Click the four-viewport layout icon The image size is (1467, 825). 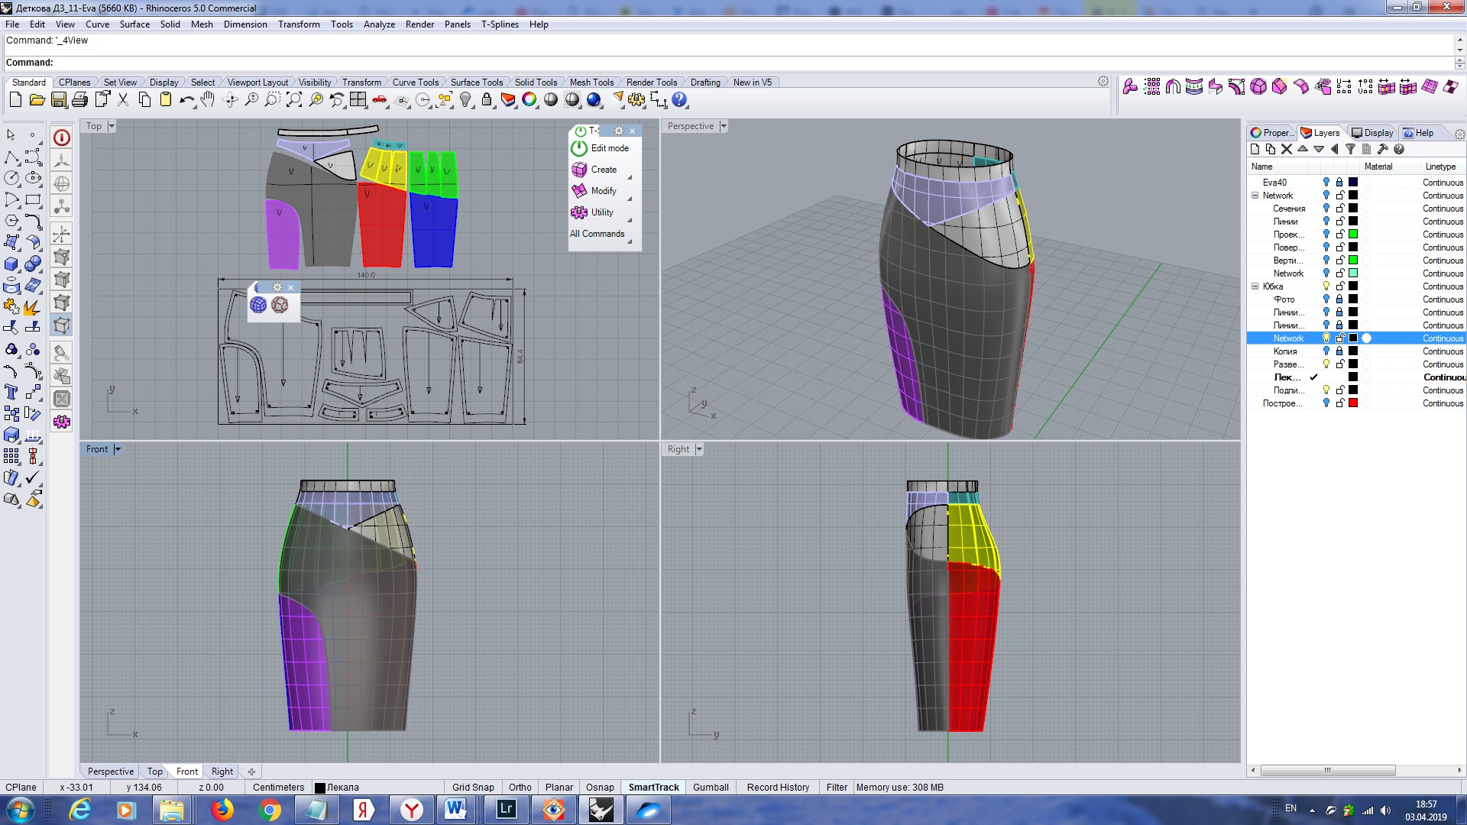click(358, 100)
